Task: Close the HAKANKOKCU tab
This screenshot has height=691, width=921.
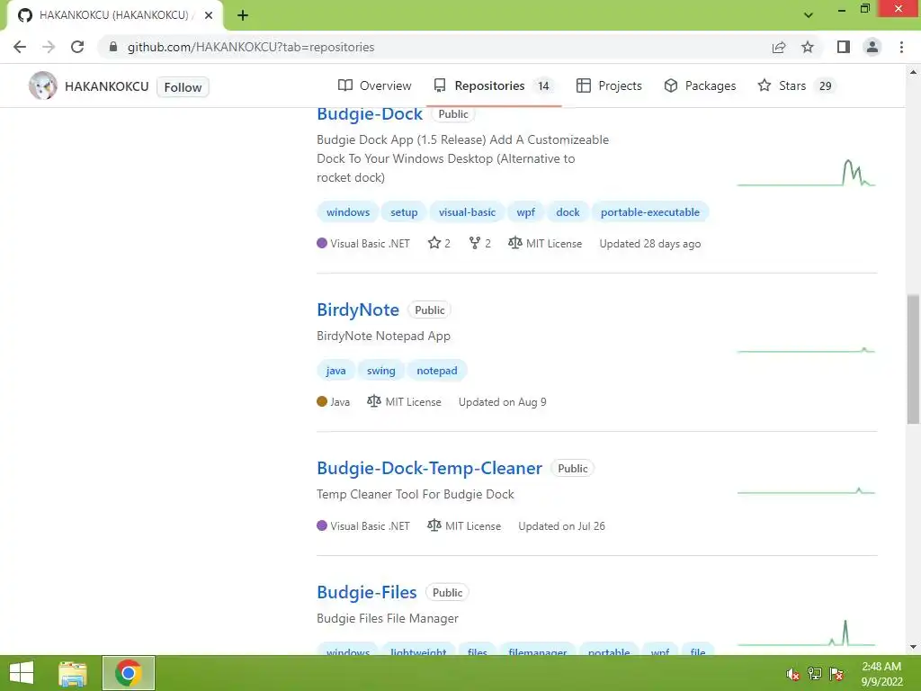Action: coord(209,15)
